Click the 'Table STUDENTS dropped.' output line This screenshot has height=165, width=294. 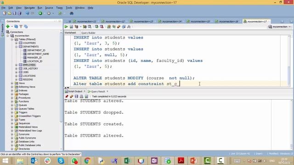point(94,112)
